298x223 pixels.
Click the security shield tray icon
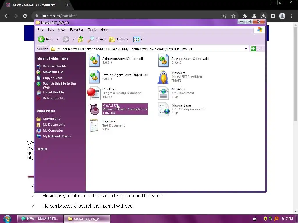[265, 219]
